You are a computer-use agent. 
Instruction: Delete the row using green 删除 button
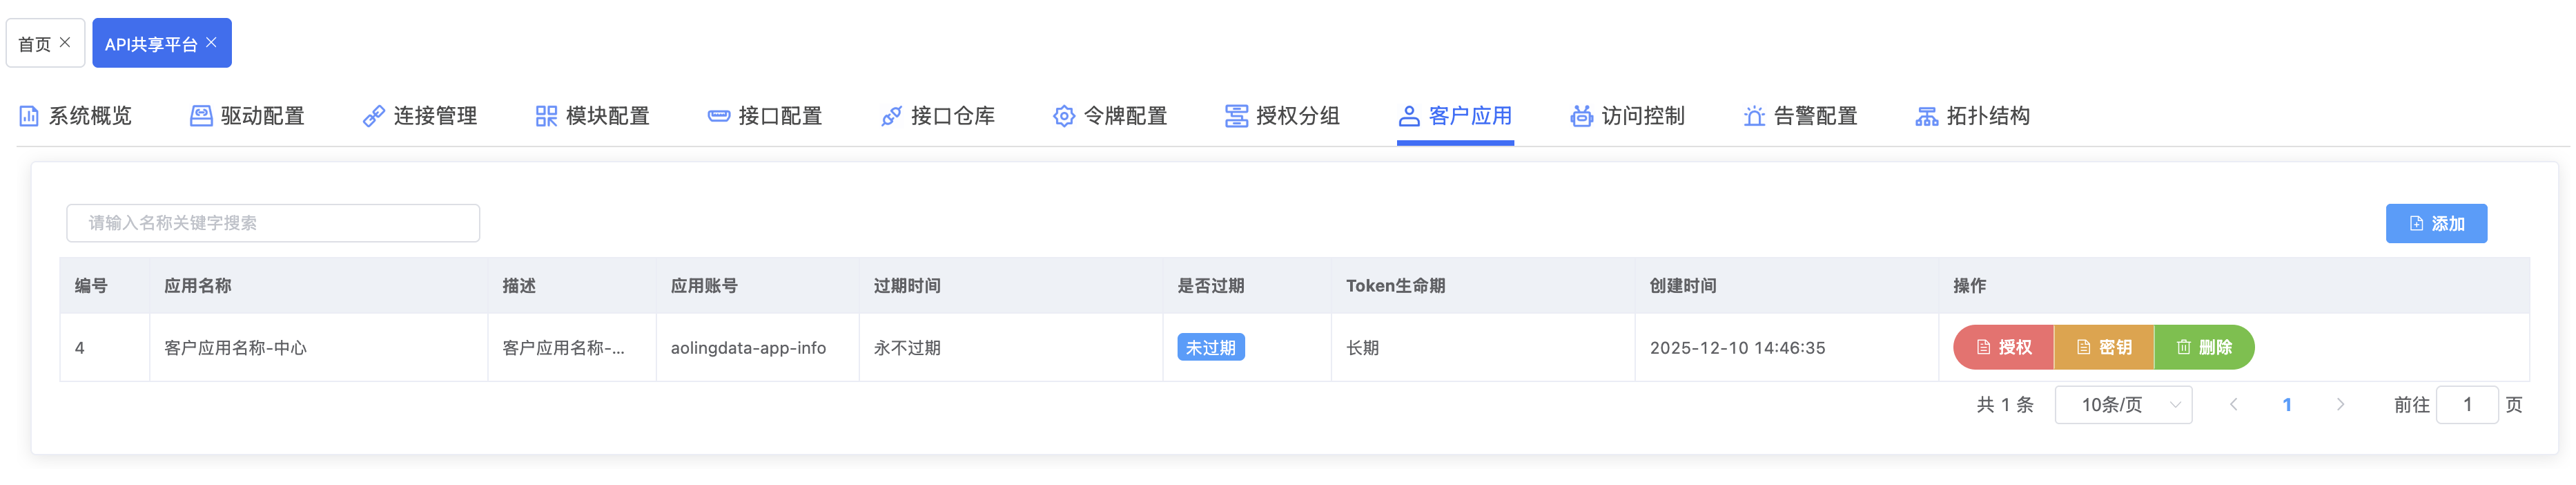pos(2204,347)
